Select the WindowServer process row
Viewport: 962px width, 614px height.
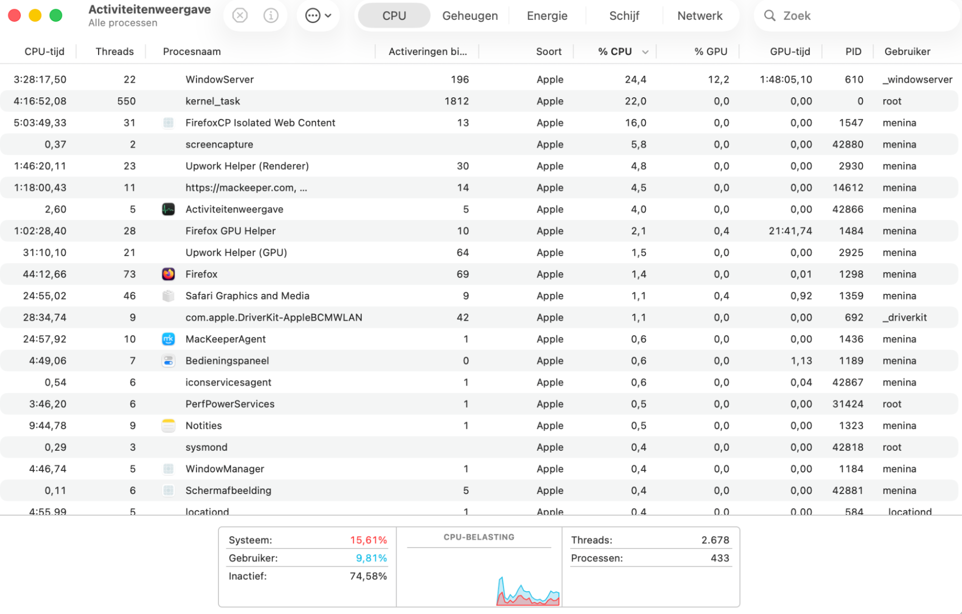[x=479, y=79]
